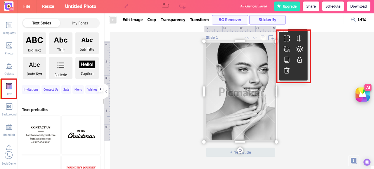Add Body Text style
This screenshot has height=169, width=374.
pyautogui.click(x=34, y=68)
